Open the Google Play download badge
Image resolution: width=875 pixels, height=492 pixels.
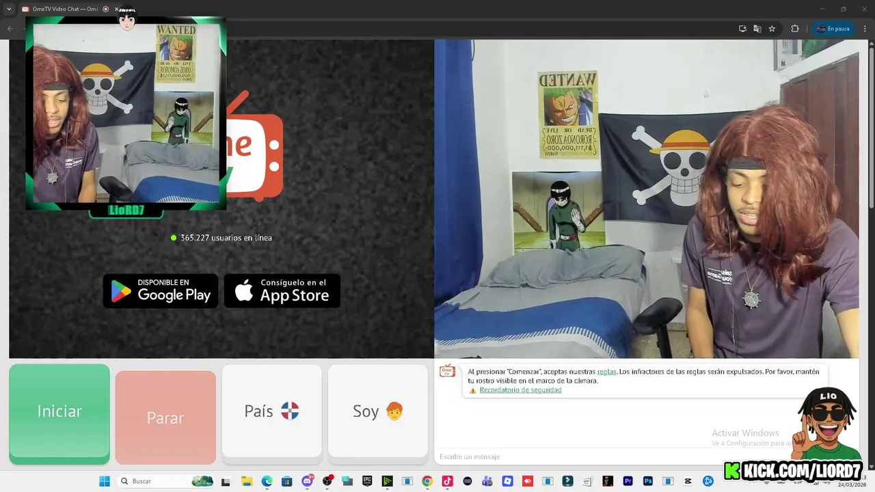[x=161, y=291]
